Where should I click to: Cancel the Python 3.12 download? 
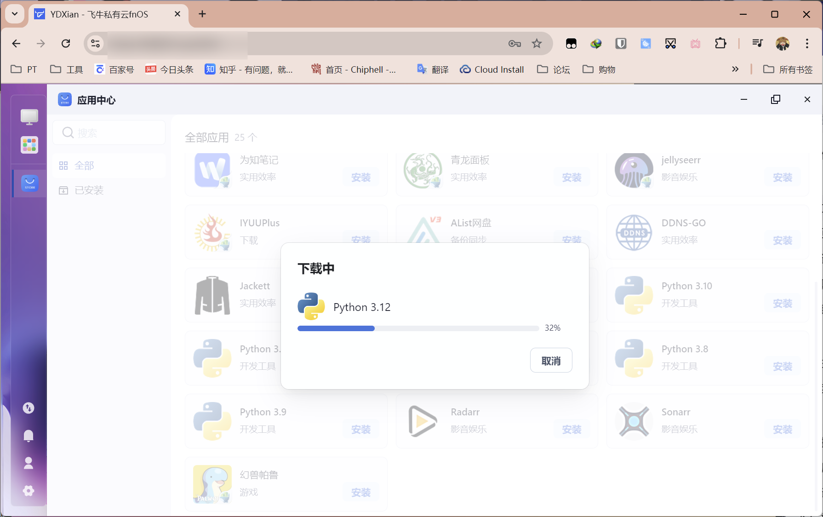point(551,361)
